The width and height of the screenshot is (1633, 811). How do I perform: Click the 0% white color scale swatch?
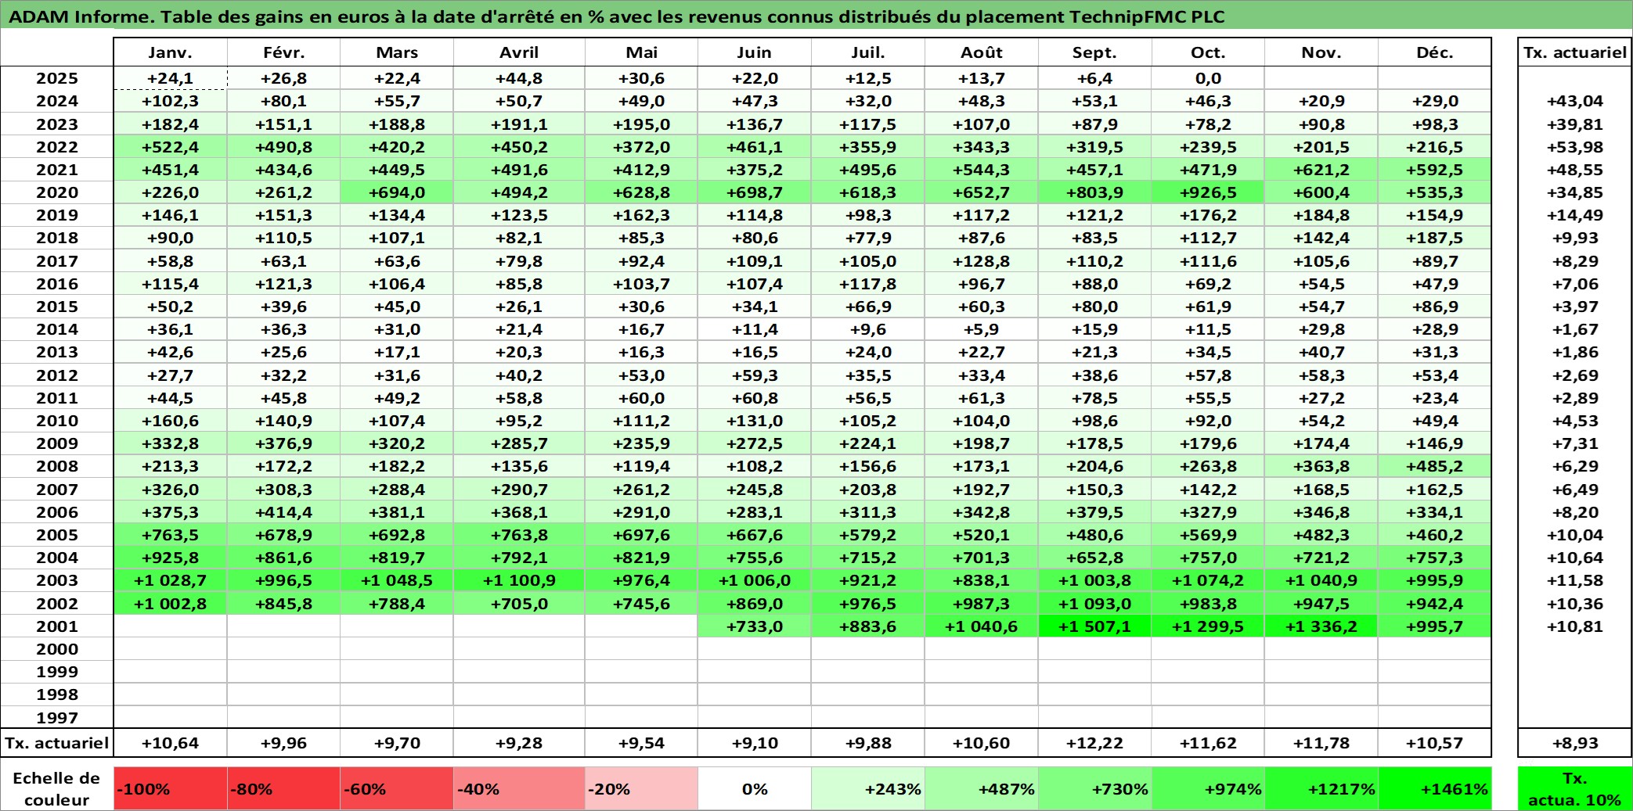(755, 788)
